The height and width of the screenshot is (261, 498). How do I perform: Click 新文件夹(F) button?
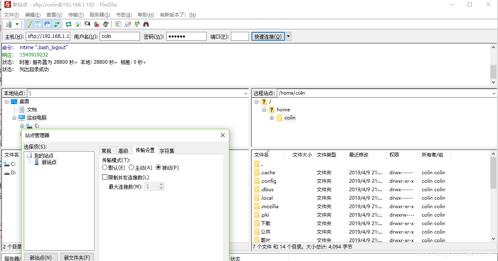point(77,257)
